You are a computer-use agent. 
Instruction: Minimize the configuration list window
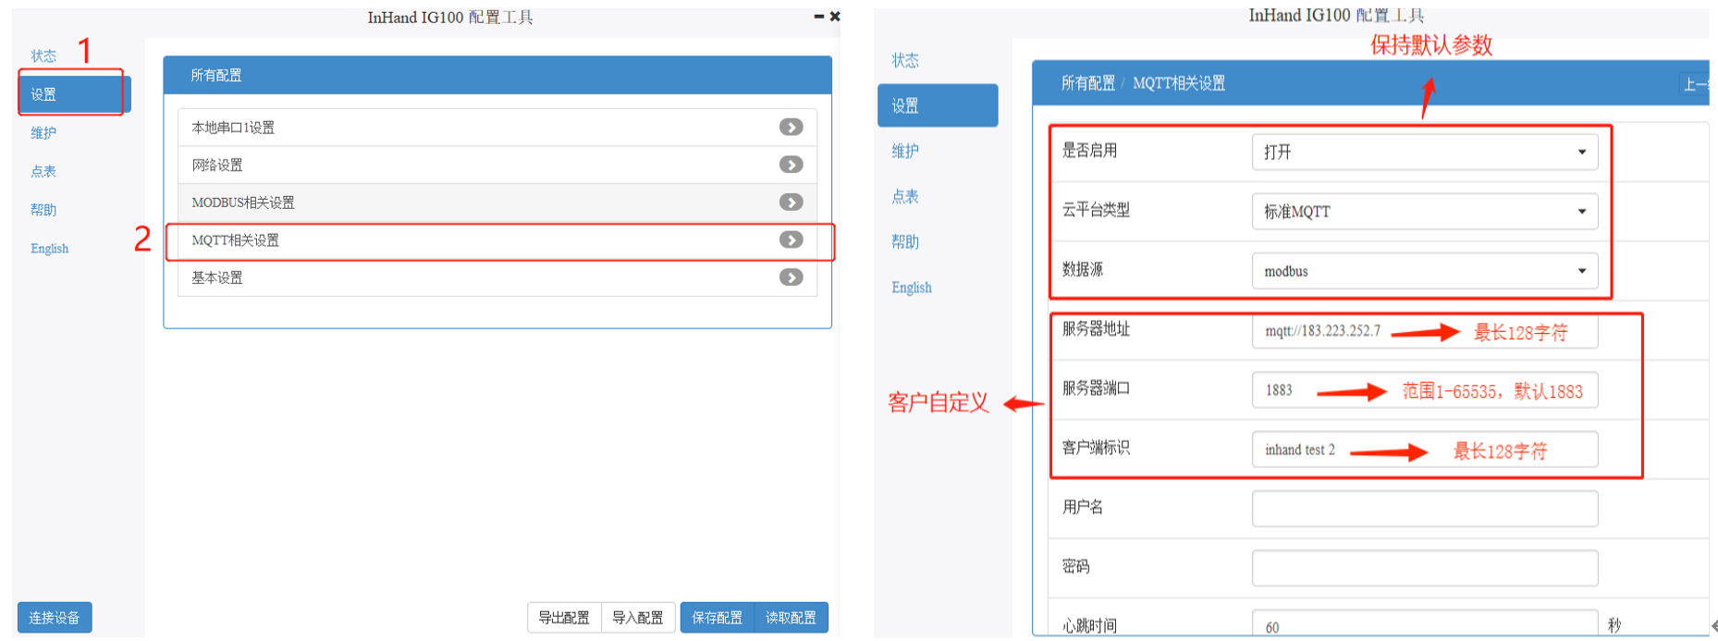point(818,17)
